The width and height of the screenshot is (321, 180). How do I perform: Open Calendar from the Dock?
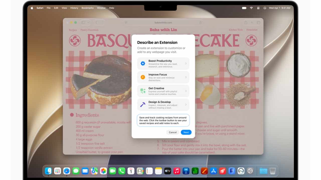click(131, 171)
